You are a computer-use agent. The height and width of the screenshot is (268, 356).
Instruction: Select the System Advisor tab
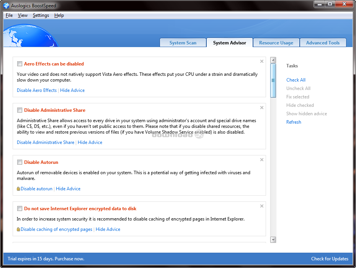coord(230,43)
